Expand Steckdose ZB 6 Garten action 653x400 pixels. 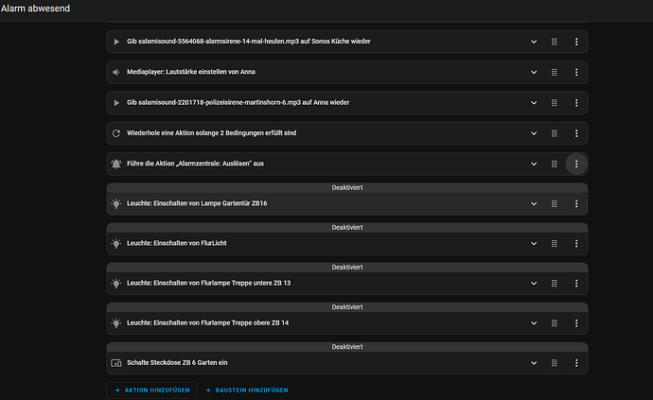coord(534,363)
